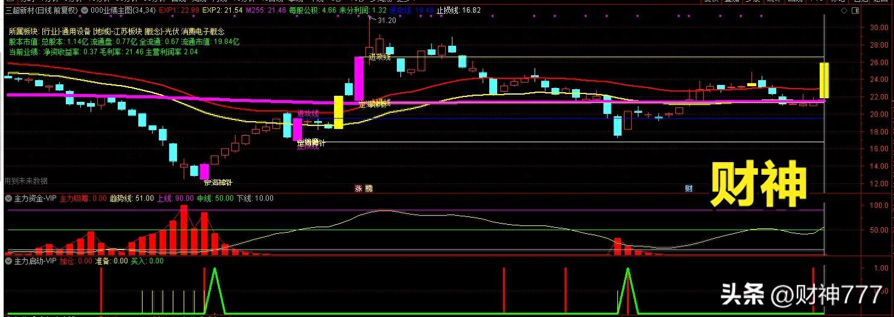Expand the 三超新材 main chart dropdown arrow
The image size is (894, 317).
pyautogui.click(x=83, y=10)
